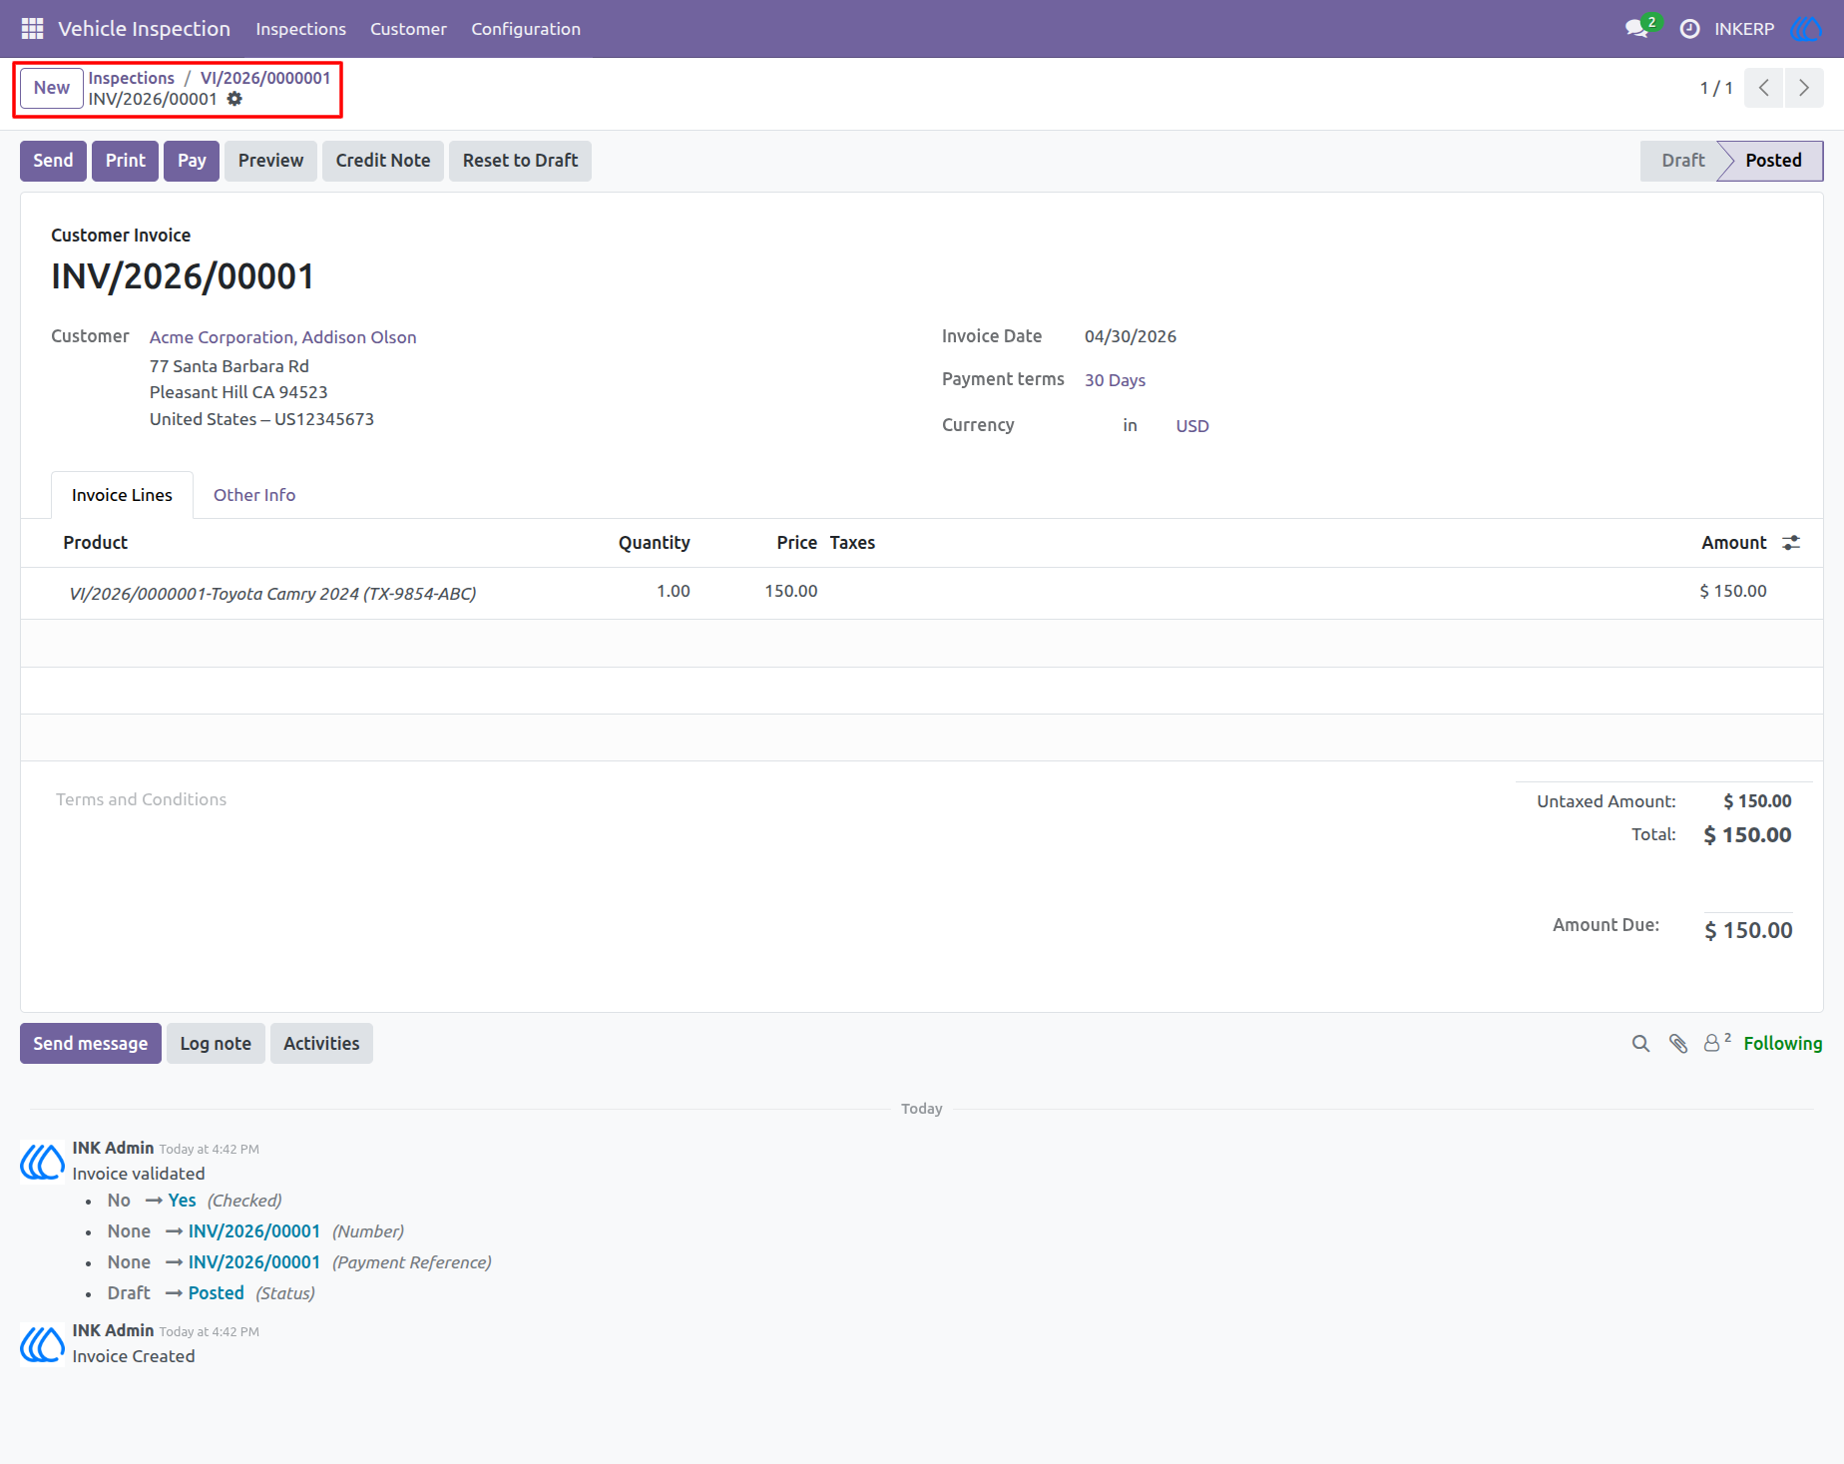Open the apps grid menu icon
This screenshot has width=1844, height=1464.
(32, 29)
